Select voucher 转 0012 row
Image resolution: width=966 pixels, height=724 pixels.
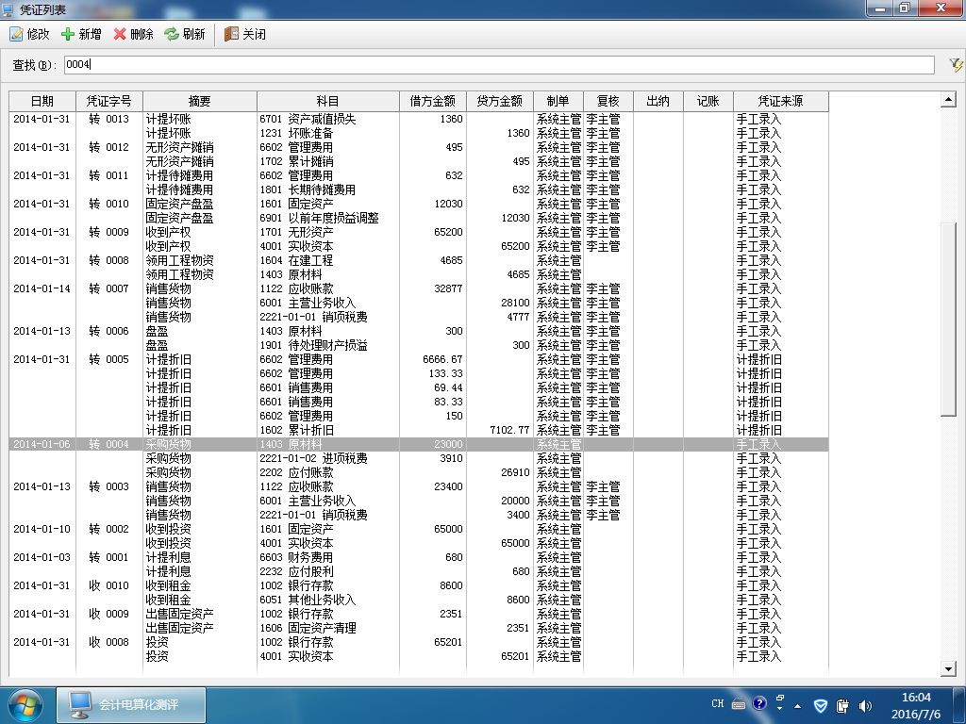click(x=418, y=147)
